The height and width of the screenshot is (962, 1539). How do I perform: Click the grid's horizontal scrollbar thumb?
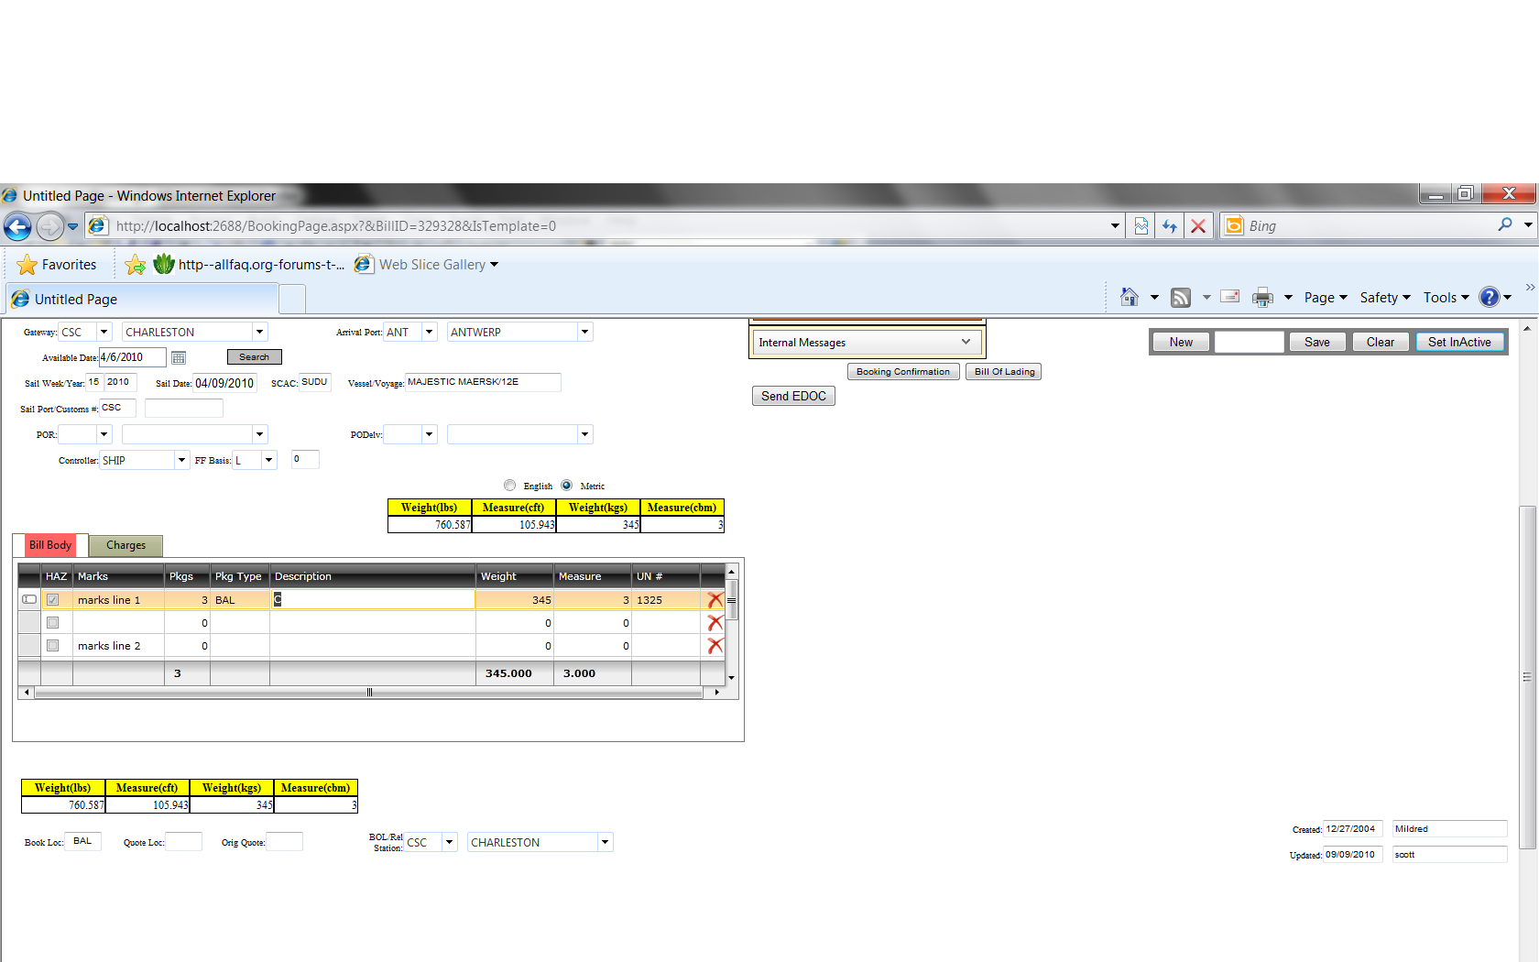[369, 693]
